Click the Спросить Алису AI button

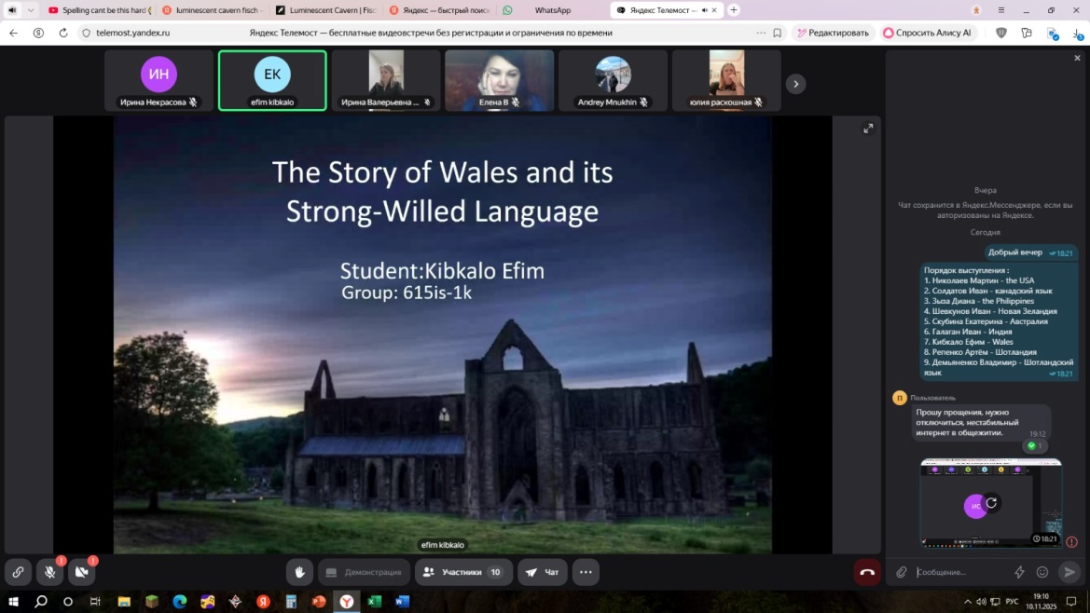pos(927,33)
